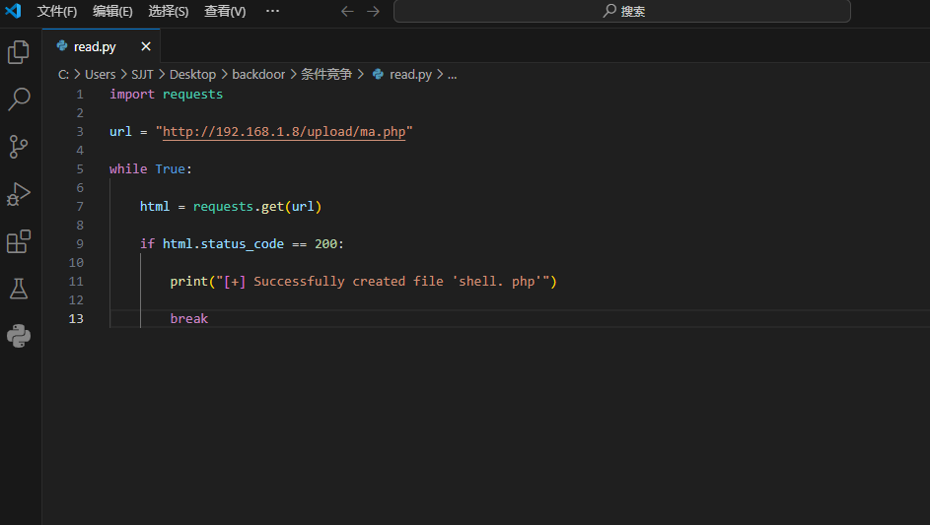The height and width of the screenshot is (525, 930).
Task: Open the Python panel in activity bar
Action: [x=19, y=336]
